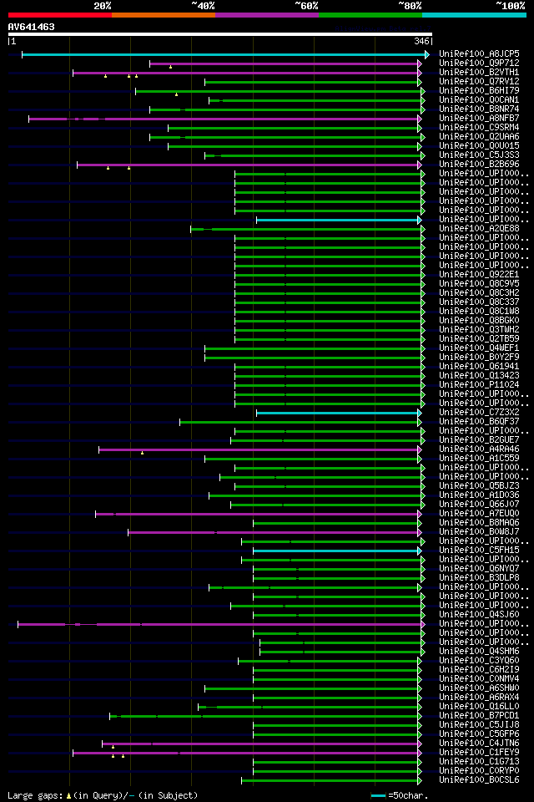The image size is (534, 802).
Task: Open UniRef100_A1C559 hit
Action: pos(479,459)
